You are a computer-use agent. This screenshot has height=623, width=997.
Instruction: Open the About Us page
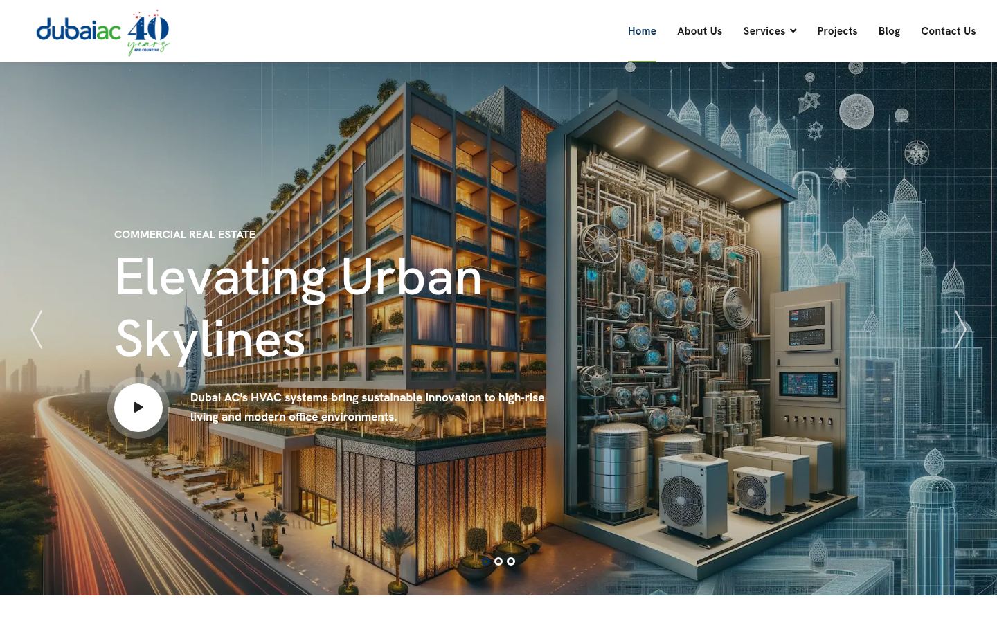(x=699, y=31)
